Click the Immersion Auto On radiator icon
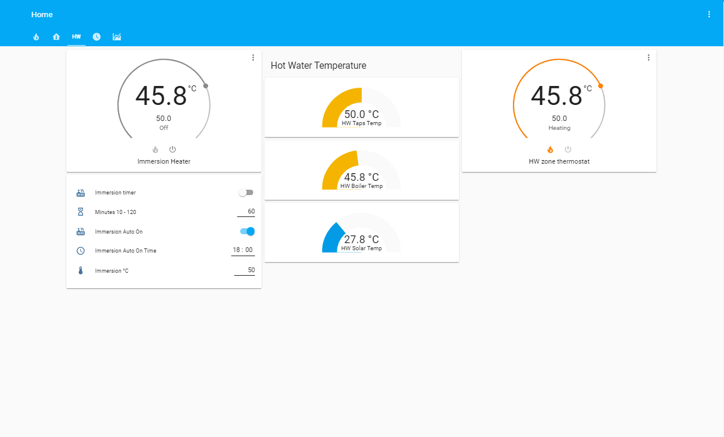The height and width of the screenshot is (437, 724). click(81, 232)
